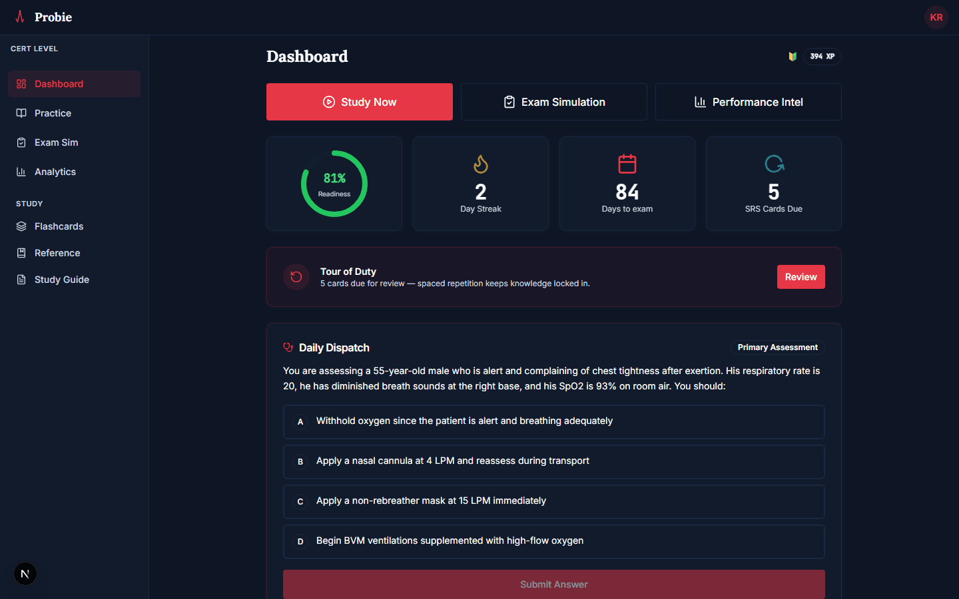Click the calendar icon above Days to exam
Viewport: 959px width, 599px height.
pos(627,164)
